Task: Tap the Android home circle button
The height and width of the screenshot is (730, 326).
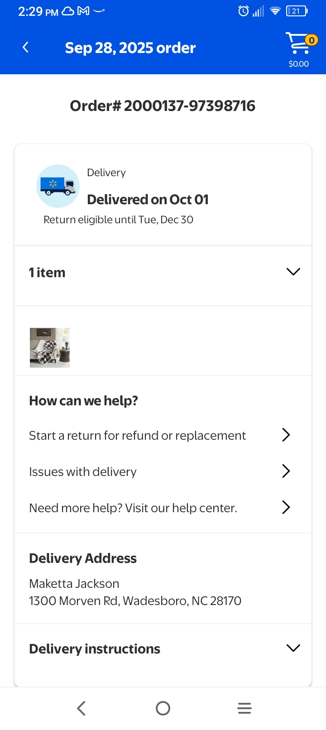Action: coord(163,708)
